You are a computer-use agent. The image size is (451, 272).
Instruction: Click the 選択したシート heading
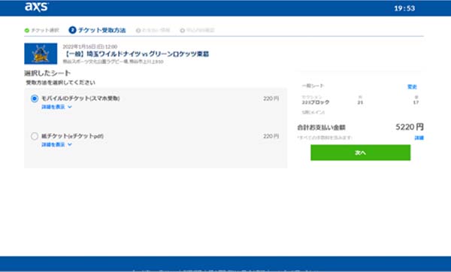(47, 73)
